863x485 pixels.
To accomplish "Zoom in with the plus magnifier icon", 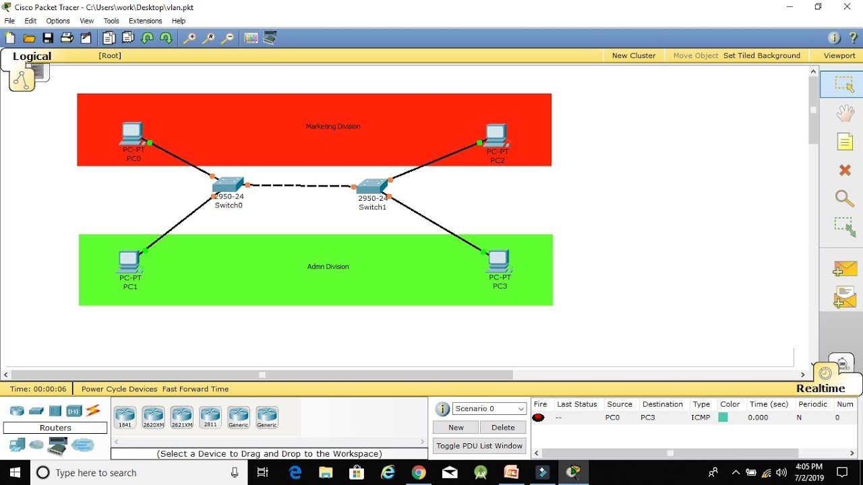I will point(189,38).
